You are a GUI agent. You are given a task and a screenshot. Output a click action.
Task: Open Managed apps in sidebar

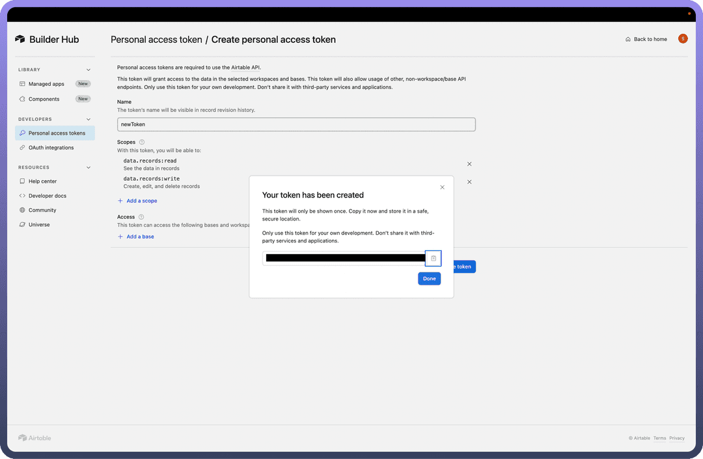(46, 84)
